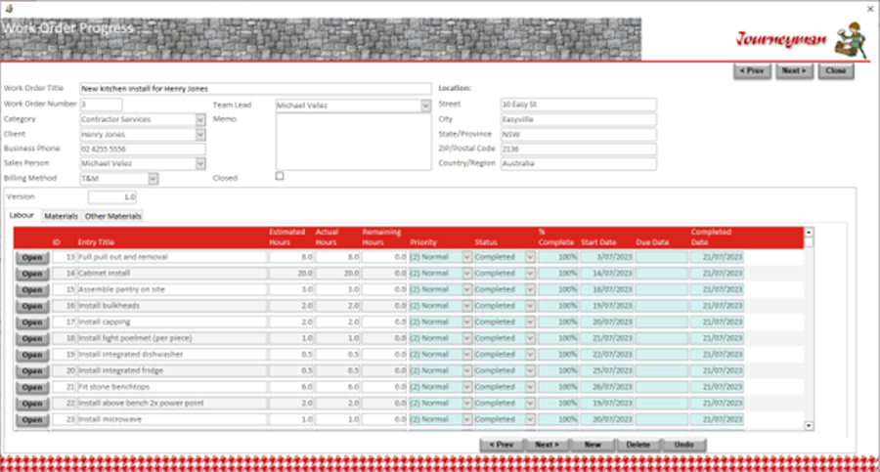Select Remaining Hours for Install integrated fridge
The height and width of the screenshot is (472, 880).
384,370
